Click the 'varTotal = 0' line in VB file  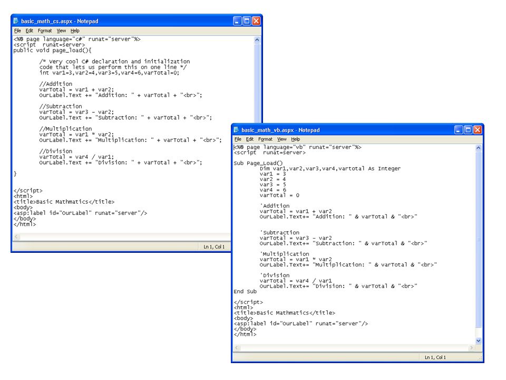click(279, 195)
